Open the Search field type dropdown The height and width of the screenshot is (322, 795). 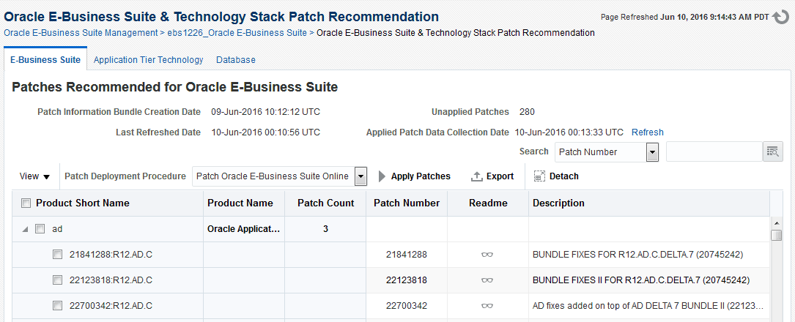click(x=652, y=152)
